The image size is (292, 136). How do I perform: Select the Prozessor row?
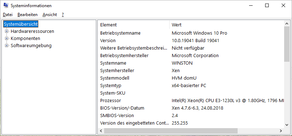coord(191,101)
